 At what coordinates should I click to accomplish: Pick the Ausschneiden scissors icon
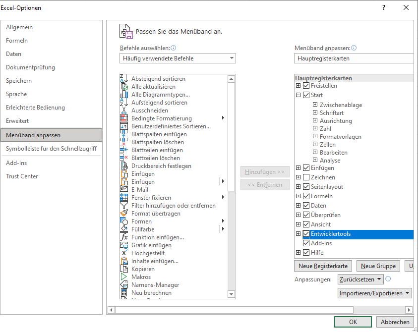[x=124, y=111]
